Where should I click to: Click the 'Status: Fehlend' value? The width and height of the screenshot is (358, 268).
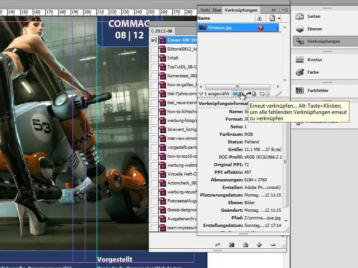click(251, 142)
